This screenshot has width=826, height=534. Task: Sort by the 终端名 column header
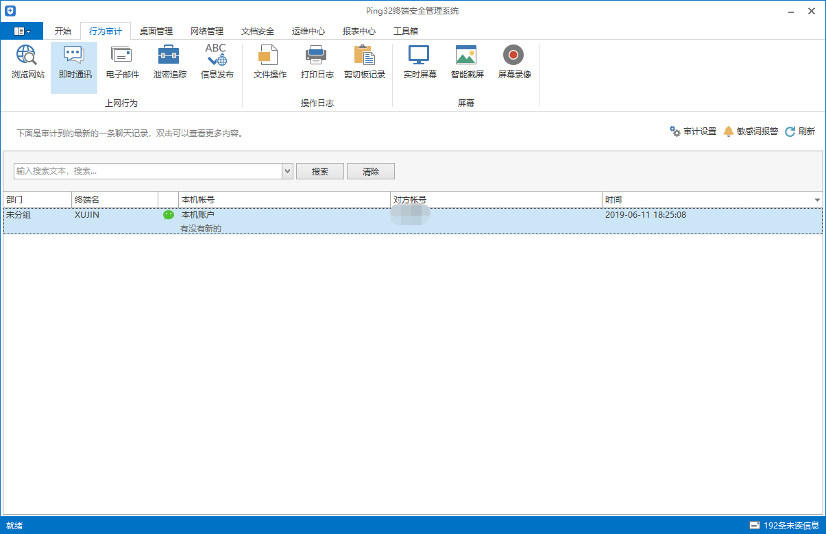coord(114,199)
